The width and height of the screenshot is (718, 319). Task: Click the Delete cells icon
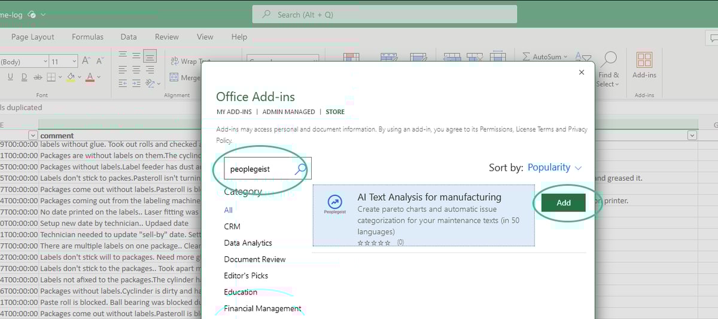tap(474, 58)
